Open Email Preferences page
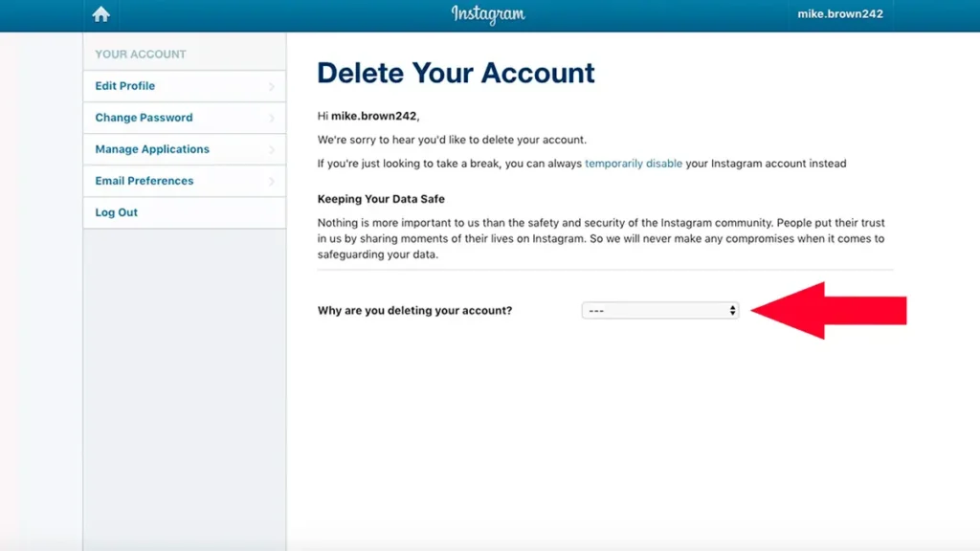980x551 pixels. tap(185, 181)
